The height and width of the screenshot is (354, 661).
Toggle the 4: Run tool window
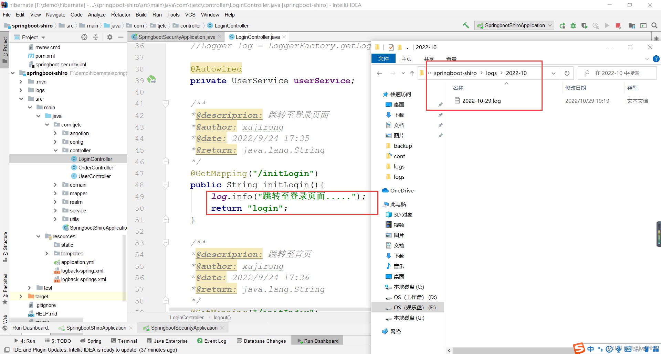coord(25,341)
